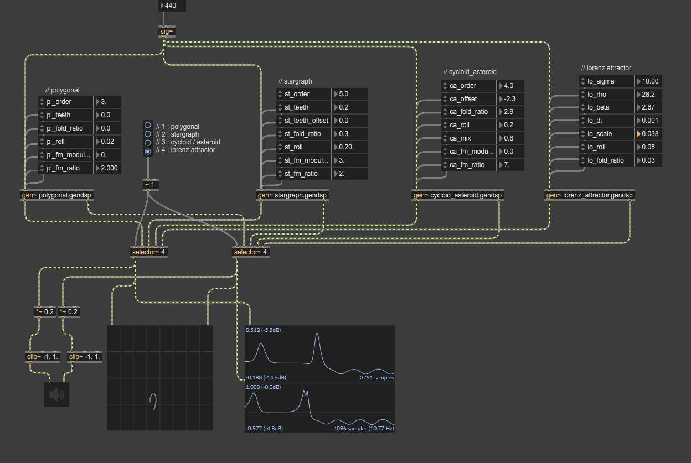Click the st_fm_modul... value 3. box
The image size is (691, 463).
350,160
